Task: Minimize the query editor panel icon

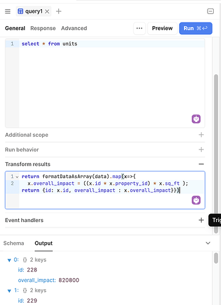Action: click(x=210, y=11)
